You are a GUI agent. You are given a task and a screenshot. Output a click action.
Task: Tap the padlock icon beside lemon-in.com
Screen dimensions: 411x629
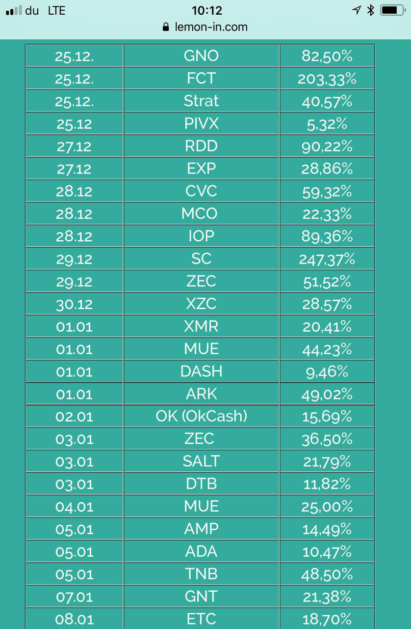[166, 27]
